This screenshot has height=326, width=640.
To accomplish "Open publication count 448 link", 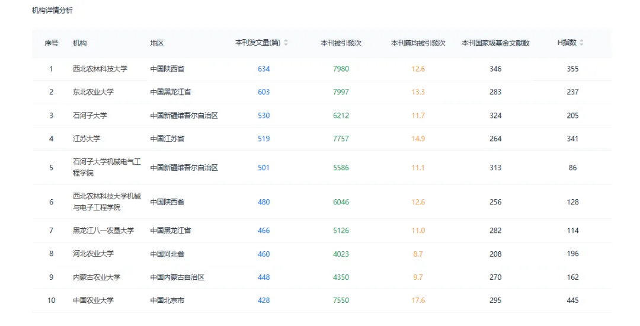I will [264, 277].
